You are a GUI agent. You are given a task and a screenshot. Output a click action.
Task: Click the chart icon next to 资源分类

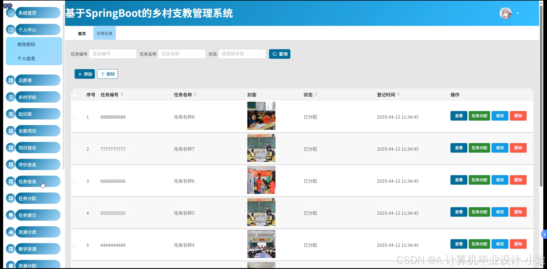tap(11, 232)
